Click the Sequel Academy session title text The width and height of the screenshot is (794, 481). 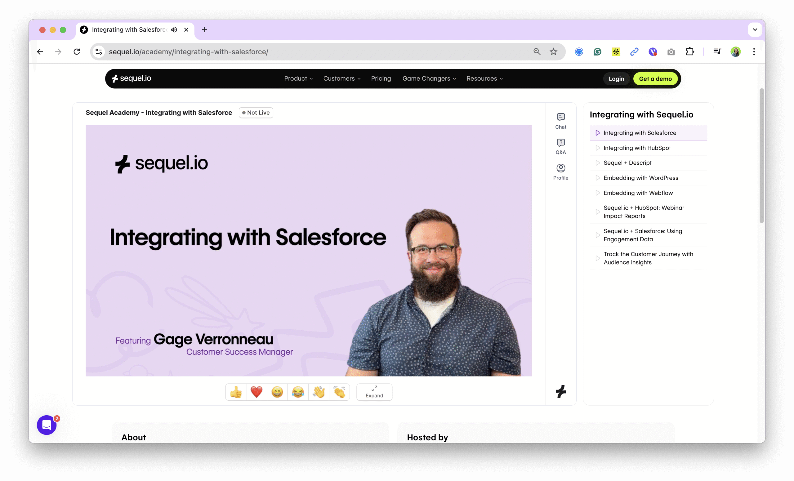click(x=159, y=113)
